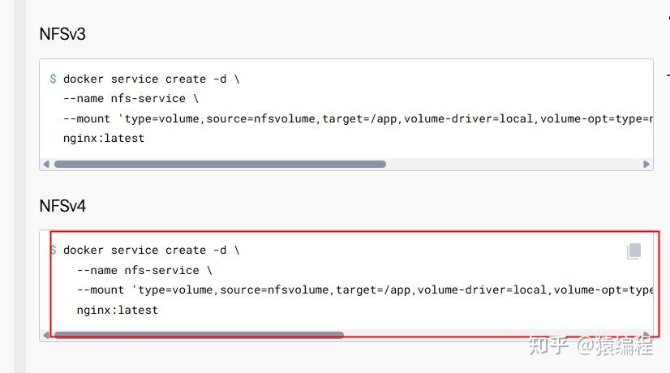Click the NFSv3 horizontal scrollbar thumb
The height and width of the screenshot is (373, 670).
[x=219, y=164]
